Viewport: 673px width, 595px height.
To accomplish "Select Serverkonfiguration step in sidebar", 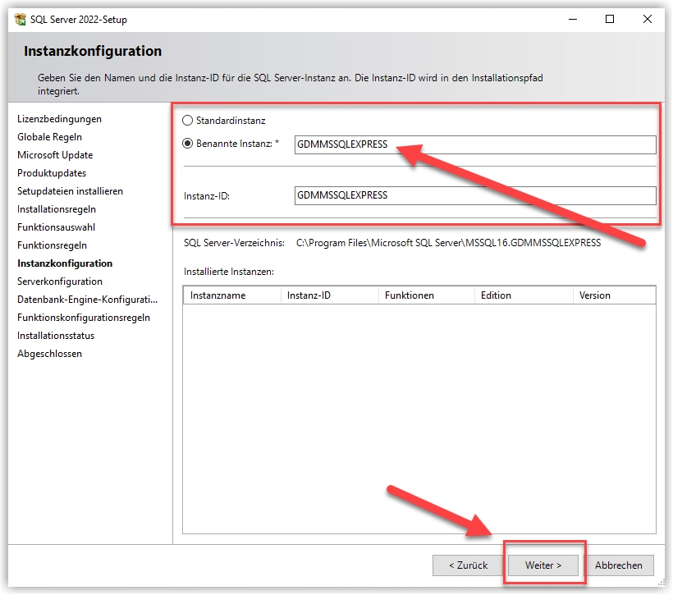I will tap(60, 281).
